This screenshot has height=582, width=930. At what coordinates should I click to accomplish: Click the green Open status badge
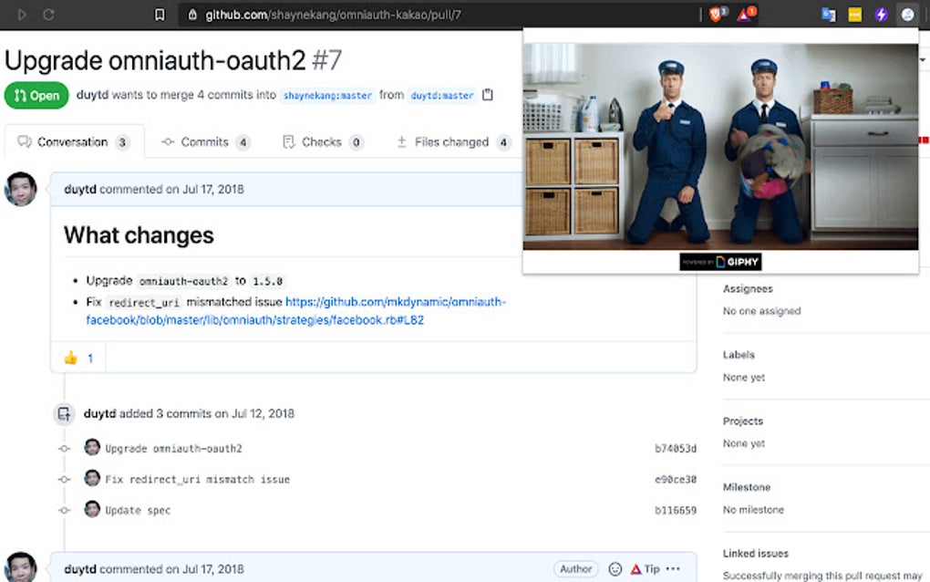36,95
